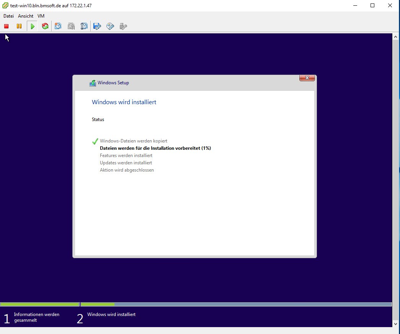
Task: Click 'Dateien werden für die Installation vorbereitet'
Action: pyautogui.click(x=155, y=148)
